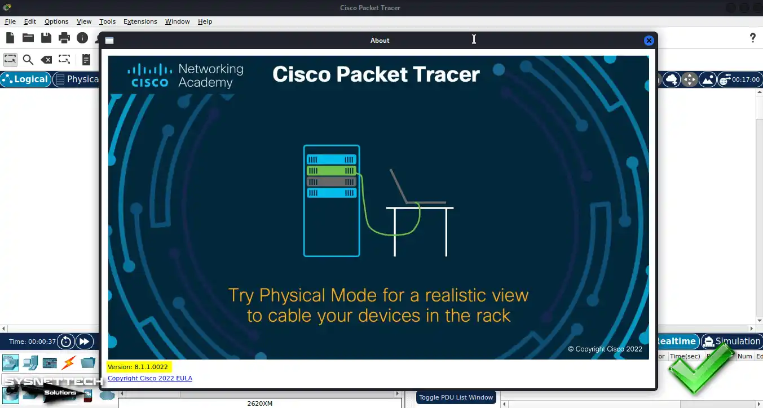Viewport: 763px width, 408px height.
Task: Click the Set Tiled Background image icon
Action: pyautogui.click(x=708, y=79)
